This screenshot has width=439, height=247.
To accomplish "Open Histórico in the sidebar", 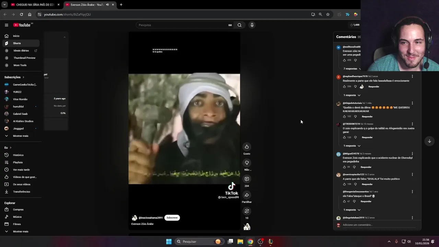I will pyautogui.click(x=21, y=155).
